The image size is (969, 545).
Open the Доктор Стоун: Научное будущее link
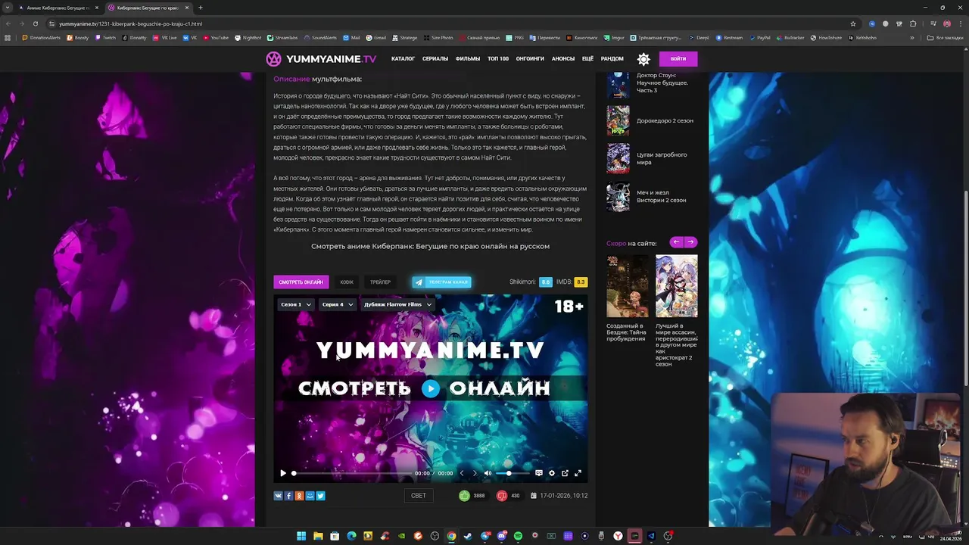(x=662, y=83)
